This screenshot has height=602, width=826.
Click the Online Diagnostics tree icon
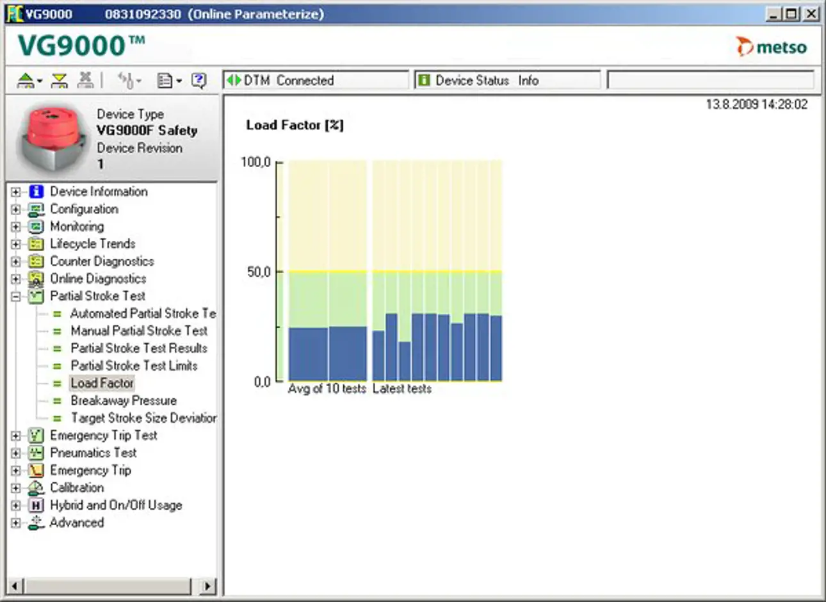coord(36,279)
